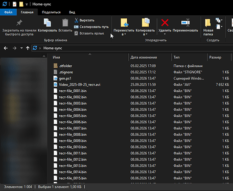This screenshot has width=233, height=191.
Task: Sort by the Тип column header
Action: point(176,58)
